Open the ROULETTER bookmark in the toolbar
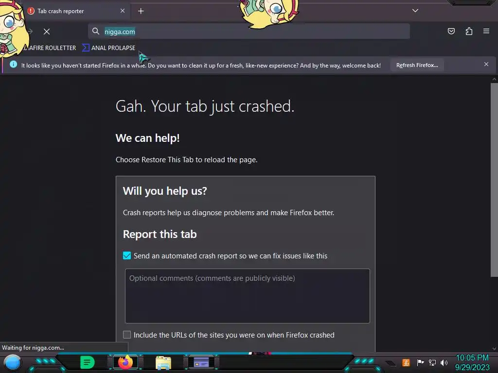Image resolution: width=498 pixels, height=373 pixels. 49,48
